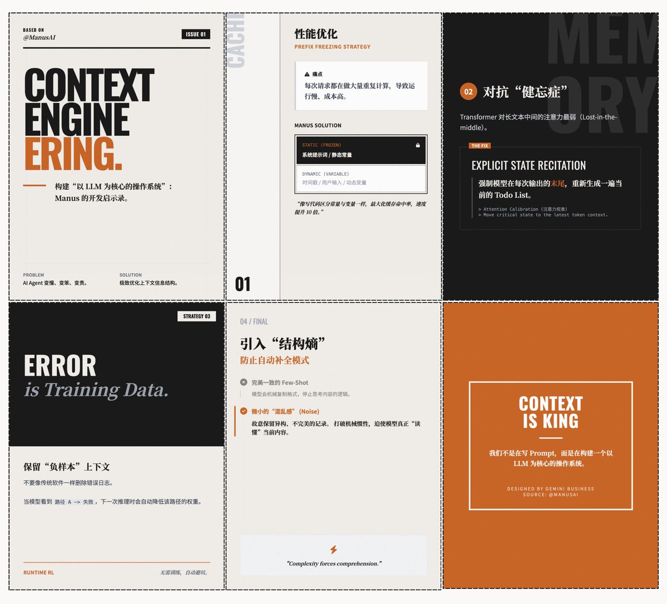The image size is (667, 604).
Task: Click the text 系统提示词 / 静态常量
Action: (x=327, y=155)
